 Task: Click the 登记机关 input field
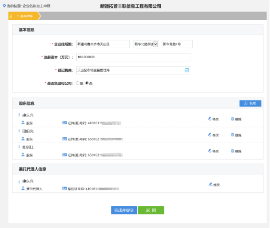pos(133,70)
